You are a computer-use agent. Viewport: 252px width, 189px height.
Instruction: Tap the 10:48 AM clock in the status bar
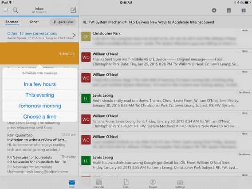(x=126, y=2)
